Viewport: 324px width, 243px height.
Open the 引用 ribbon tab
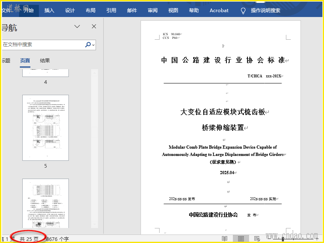tap(111, 11)
